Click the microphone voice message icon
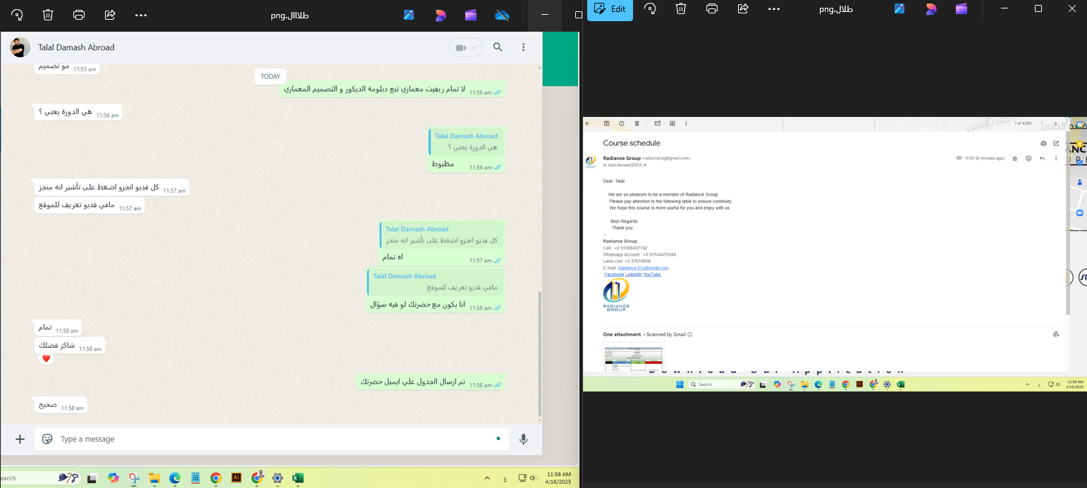This screenshot has width=1087, height=488. pyautogui.click(x=523, y=439)
